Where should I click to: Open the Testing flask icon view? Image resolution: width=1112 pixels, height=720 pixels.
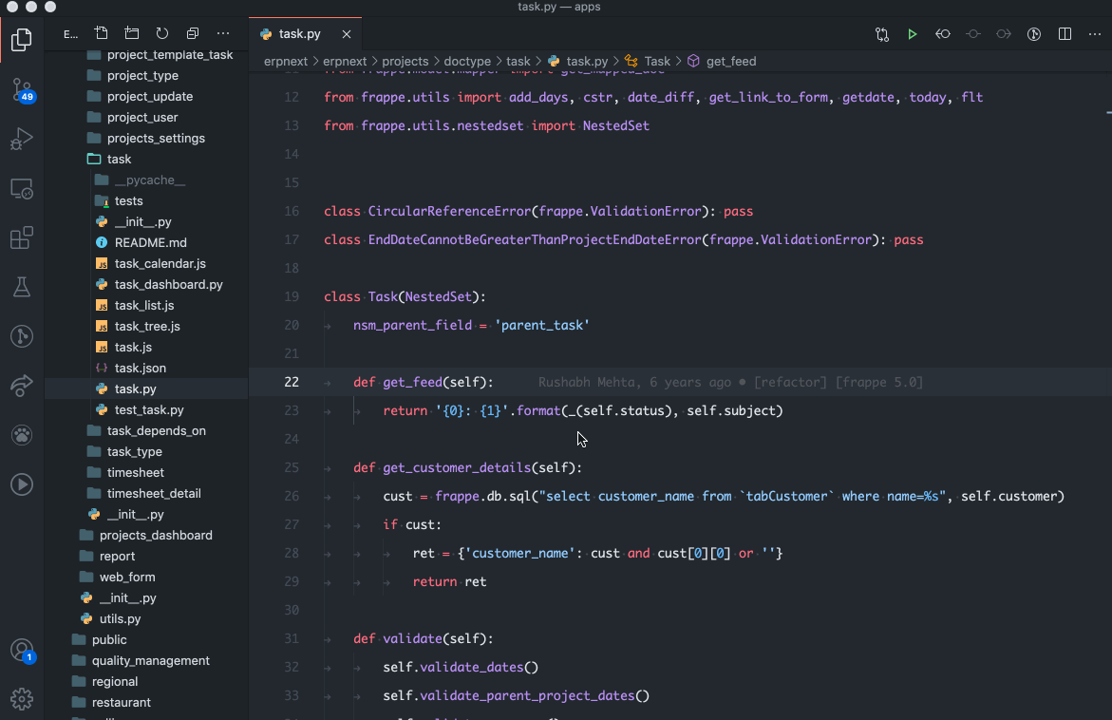22,287
